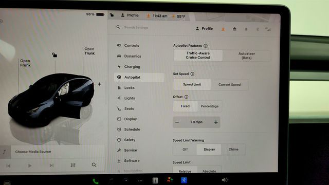Tap the car icon in bottom bar
The image size is (329, 185).
coord(7,183)
